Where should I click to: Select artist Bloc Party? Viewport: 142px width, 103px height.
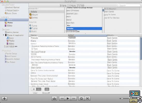pyautogui.click(x=70, y=23)
